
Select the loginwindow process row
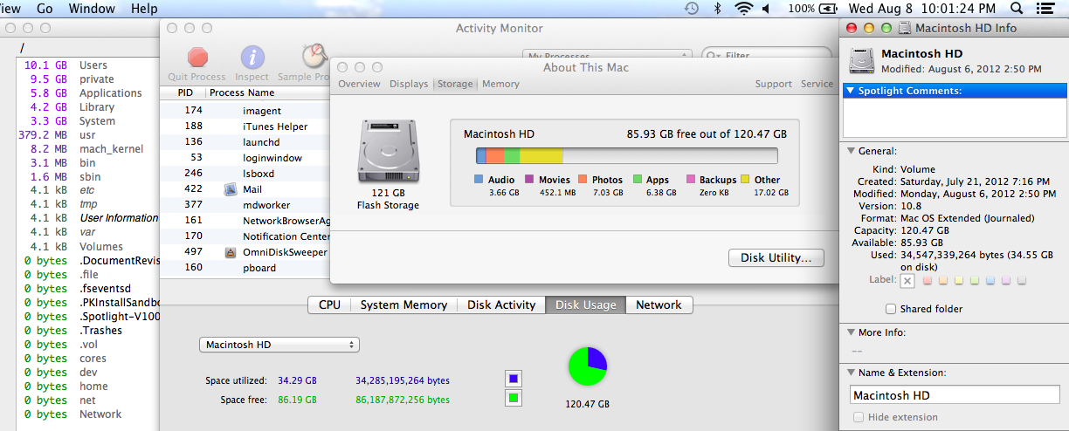coord(245,158)
